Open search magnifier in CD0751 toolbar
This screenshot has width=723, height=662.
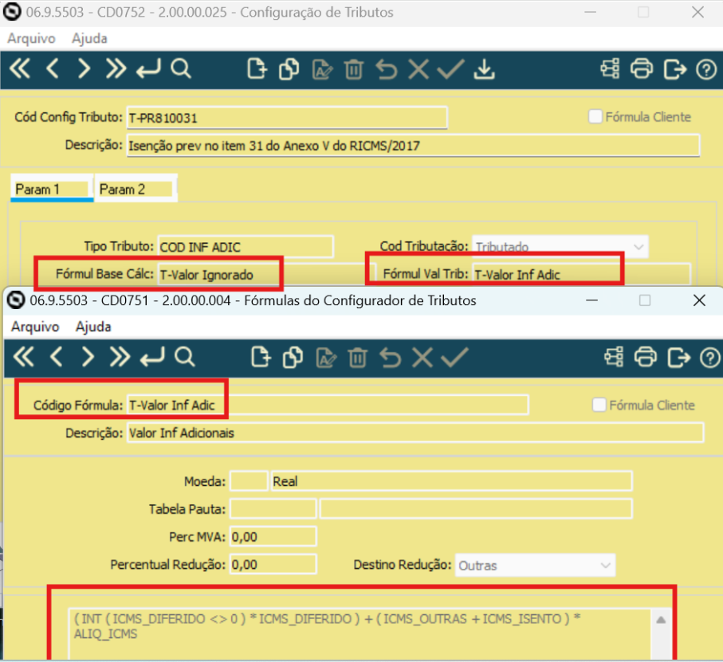184,358
